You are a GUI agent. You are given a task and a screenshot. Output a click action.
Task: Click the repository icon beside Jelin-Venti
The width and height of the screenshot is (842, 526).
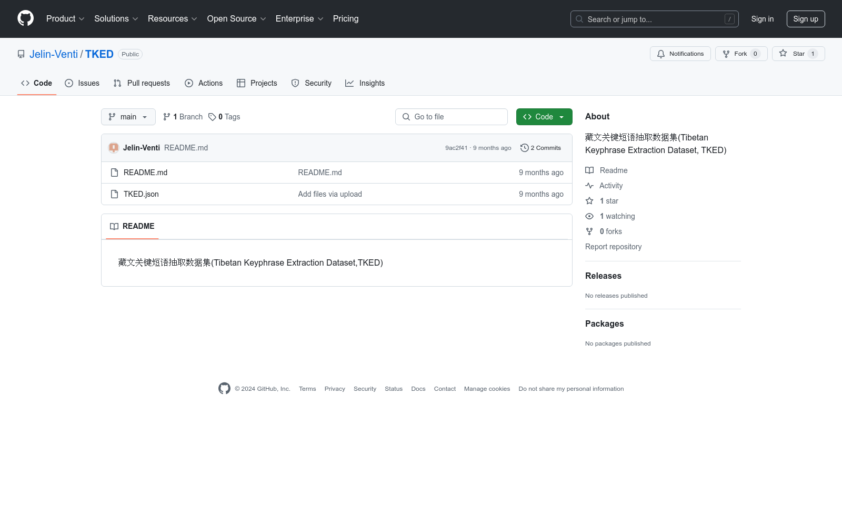pyautogui.click(x=21, y=54)
